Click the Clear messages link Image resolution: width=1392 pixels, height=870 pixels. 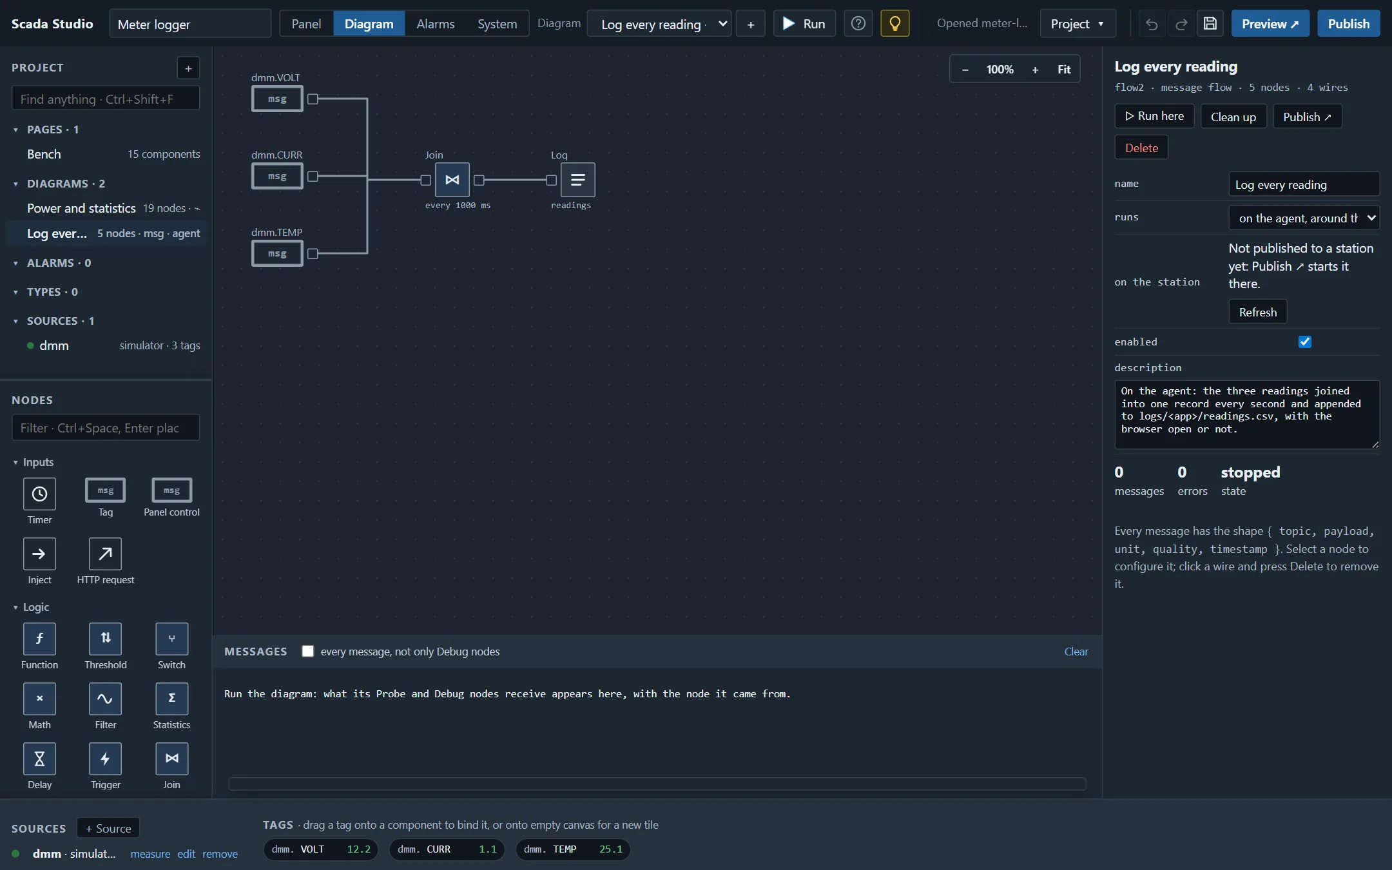[x=1076, y=652]
